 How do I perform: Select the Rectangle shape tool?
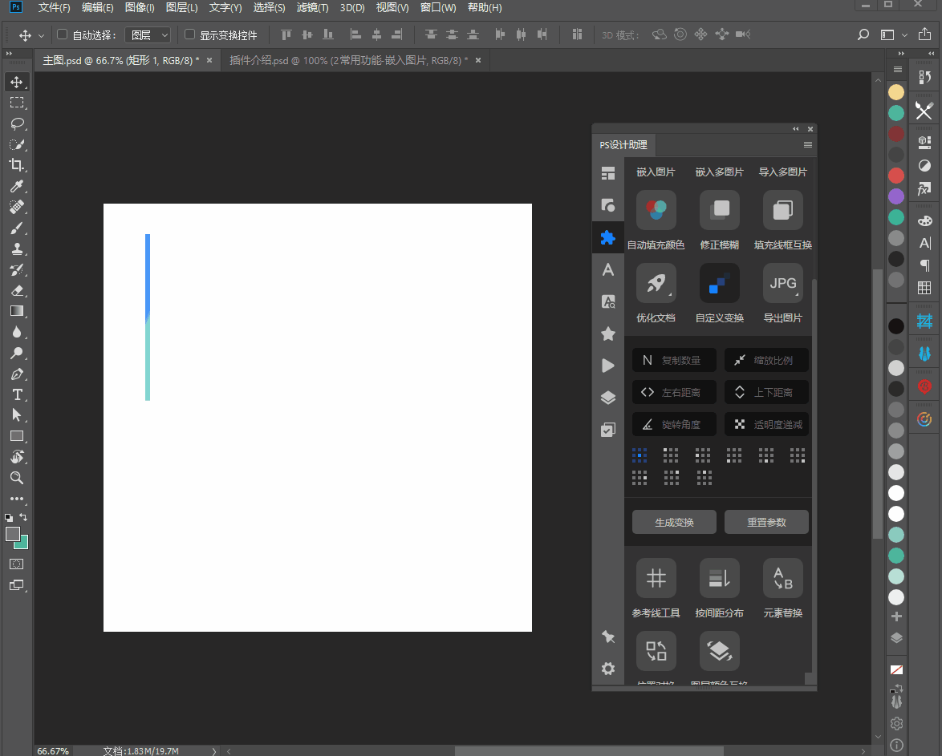[17, 437]
